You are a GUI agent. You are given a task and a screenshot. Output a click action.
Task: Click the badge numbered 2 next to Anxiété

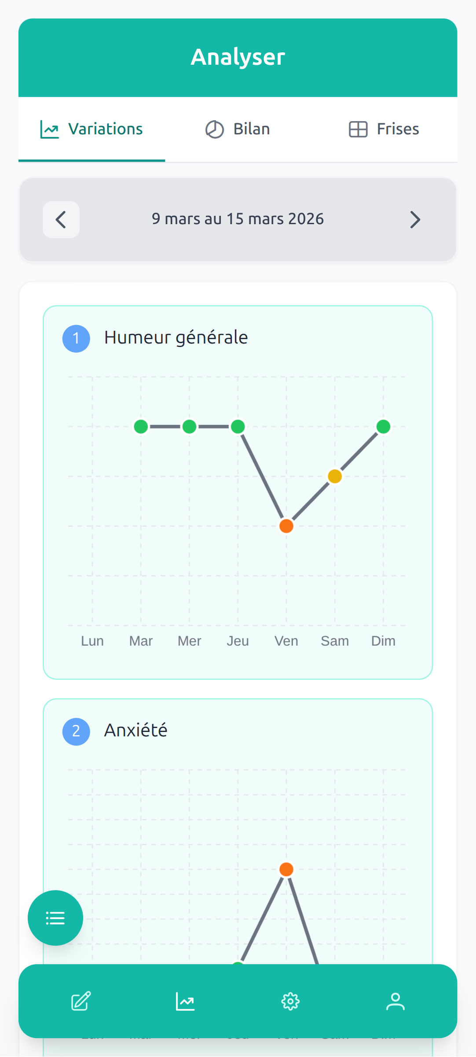(x=76, y=730)
